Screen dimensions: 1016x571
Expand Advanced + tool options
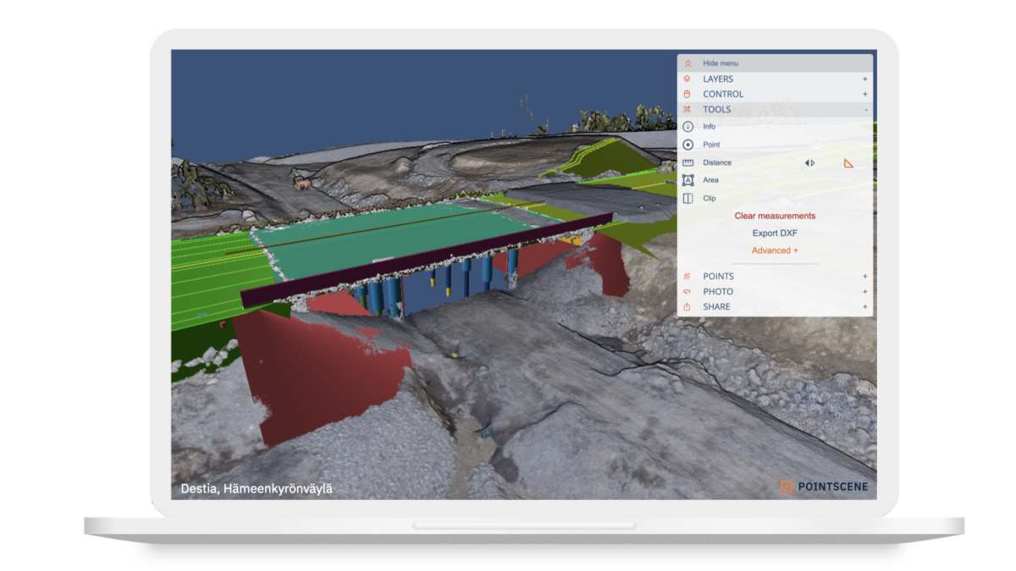[x=775, y=250]
